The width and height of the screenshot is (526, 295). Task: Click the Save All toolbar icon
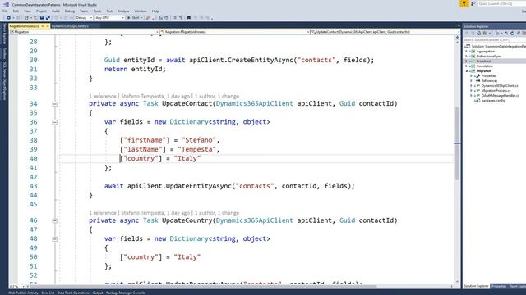click(48, 18)
